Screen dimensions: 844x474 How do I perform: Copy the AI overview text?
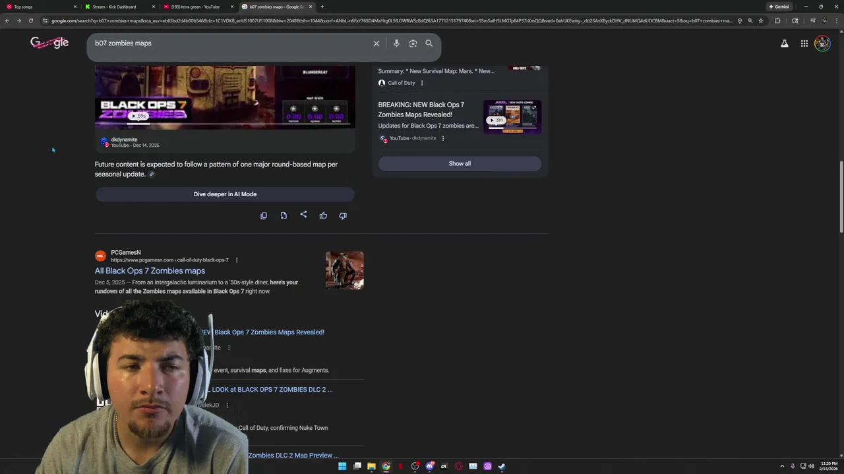264,215
